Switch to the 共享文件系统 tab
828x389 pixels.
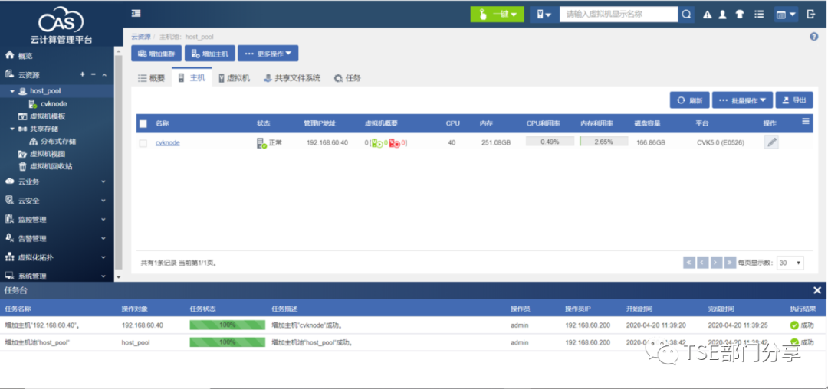[x=292, y=78]
